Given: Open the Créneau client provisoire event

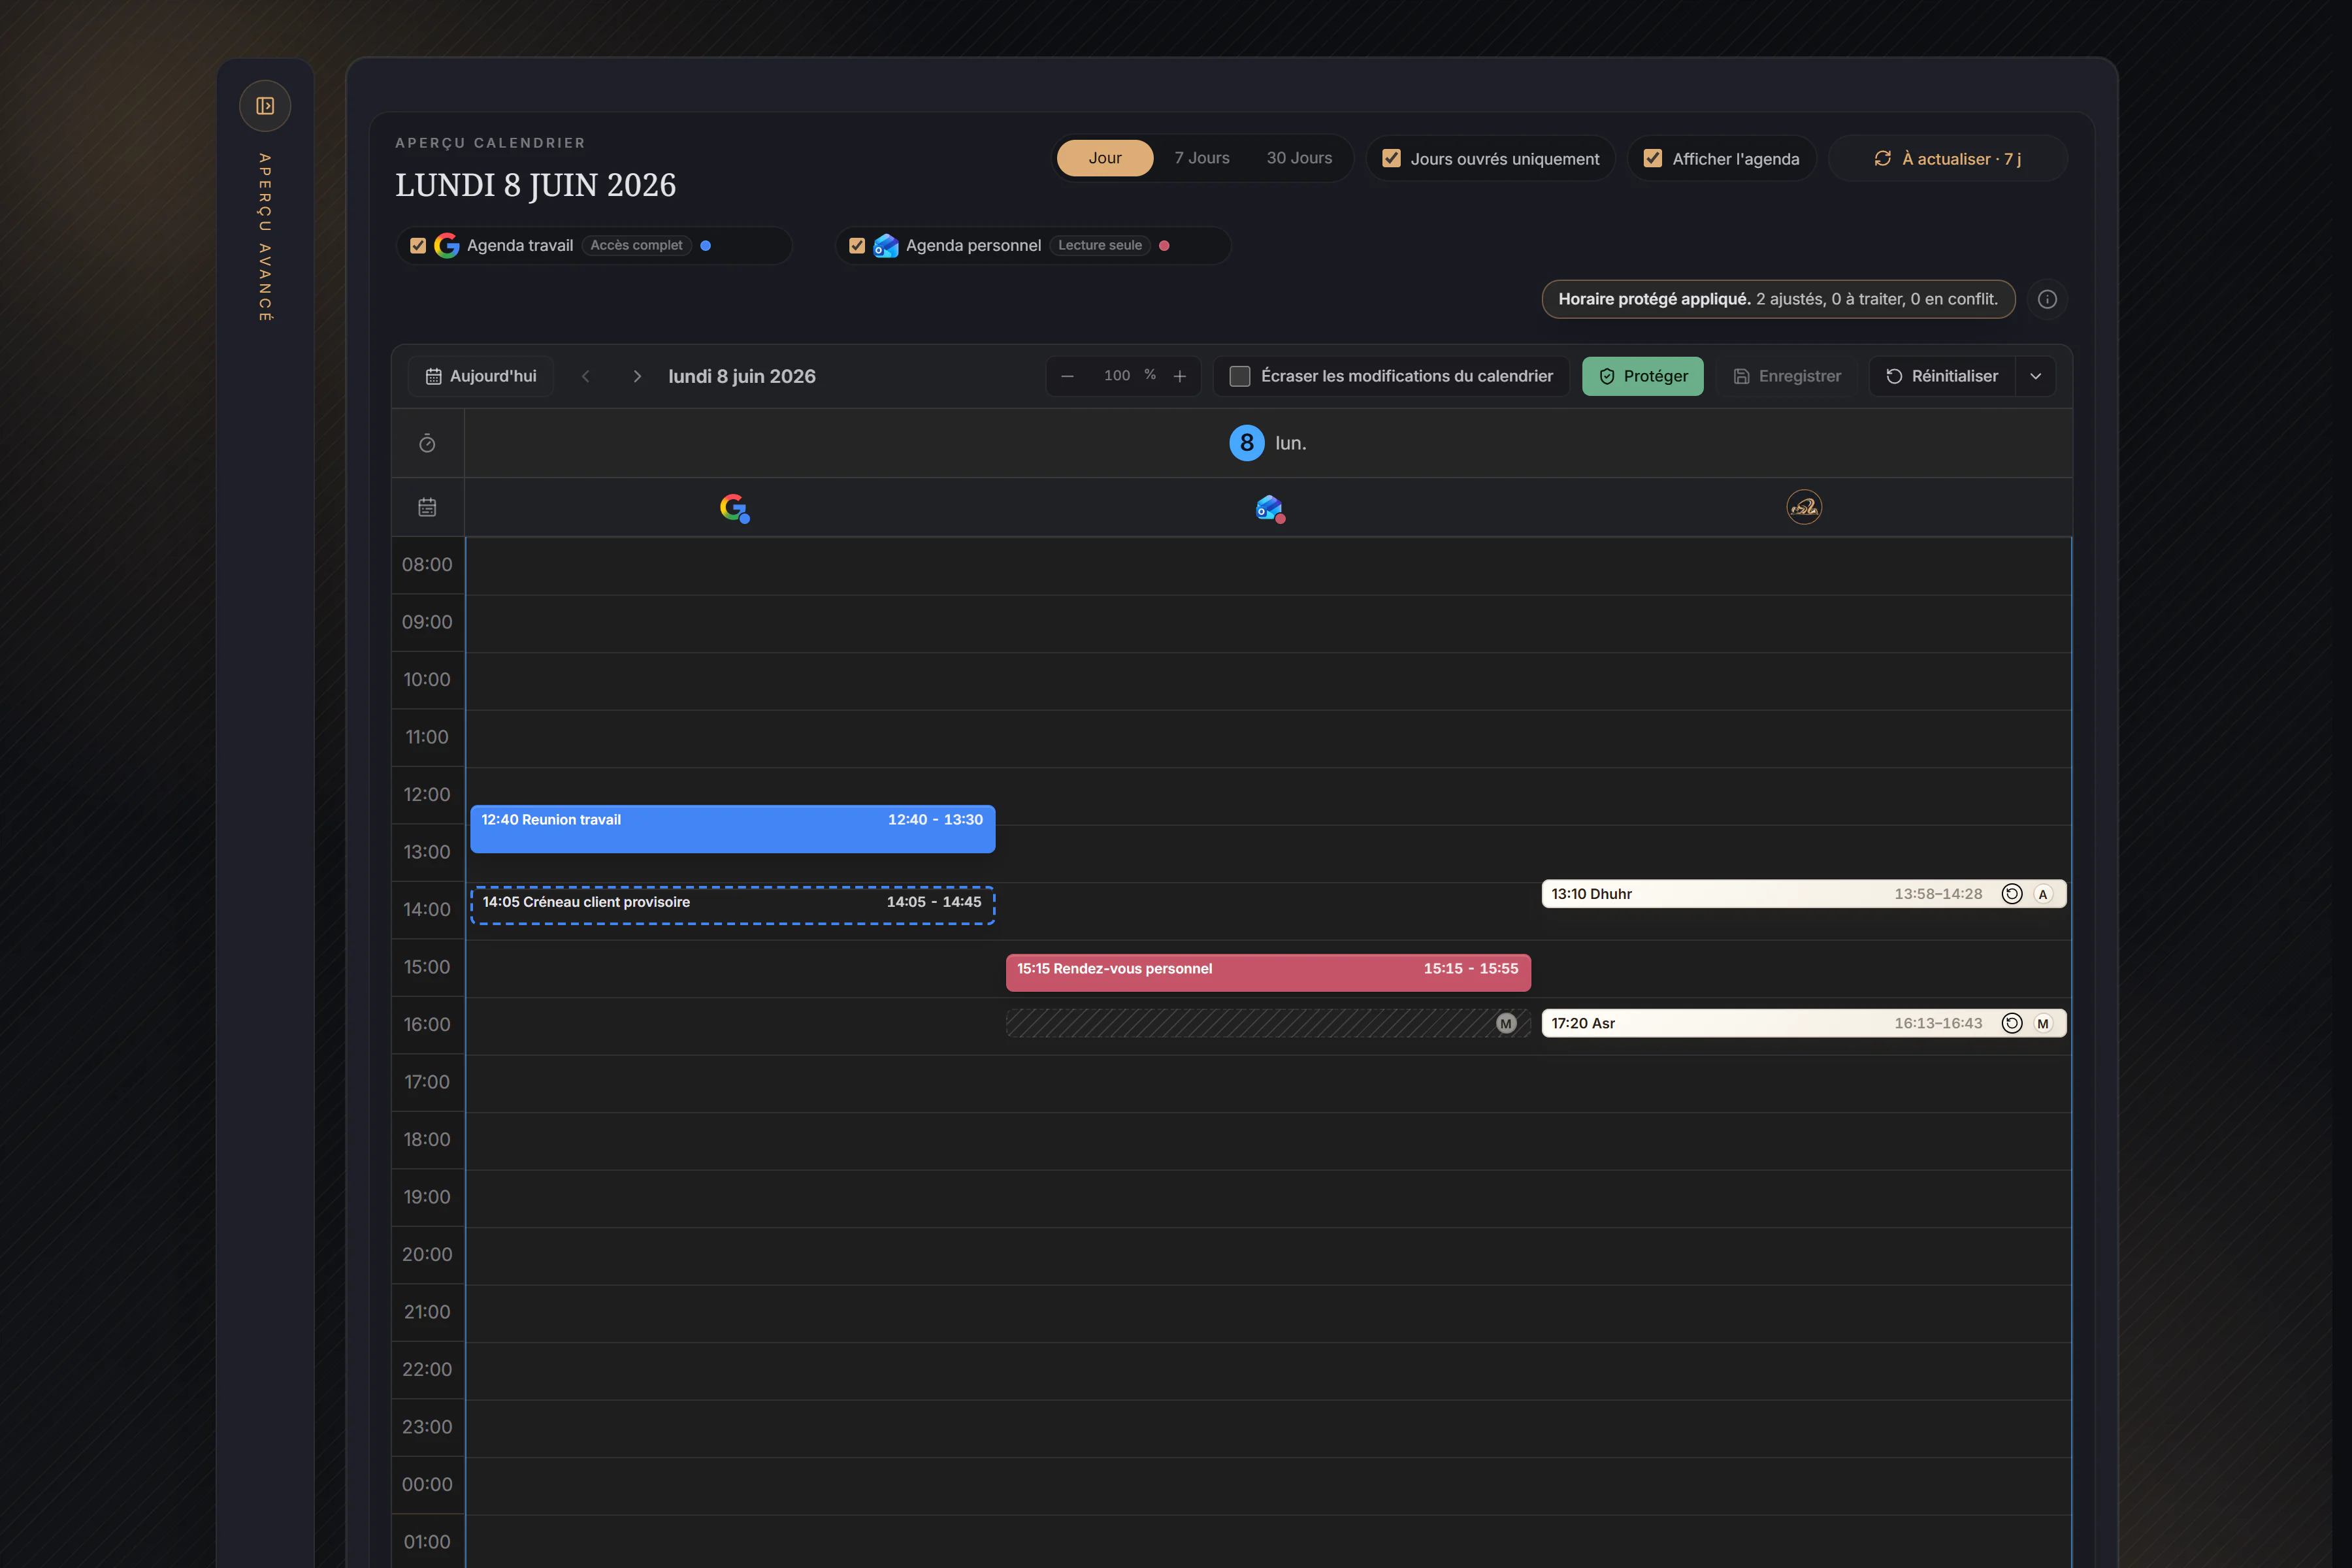Looking at the screenshot, I should click(733, 905).
